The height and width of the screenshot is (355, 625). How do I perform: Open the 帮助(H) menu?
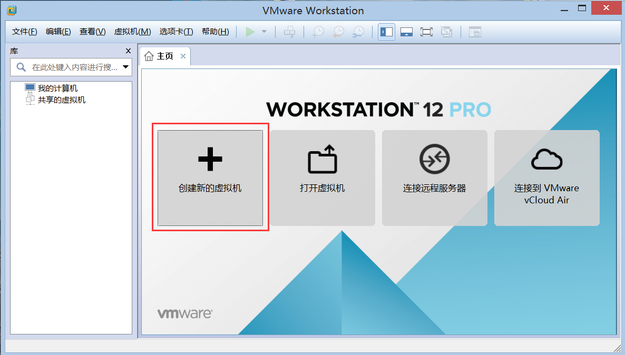215,32
